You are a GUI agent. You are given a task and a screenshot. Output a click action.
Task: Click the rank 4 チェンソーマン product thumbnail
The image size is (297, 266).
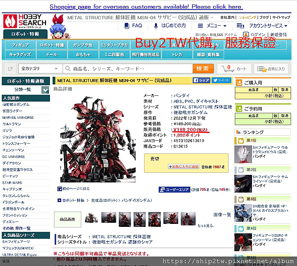point(243,242)
